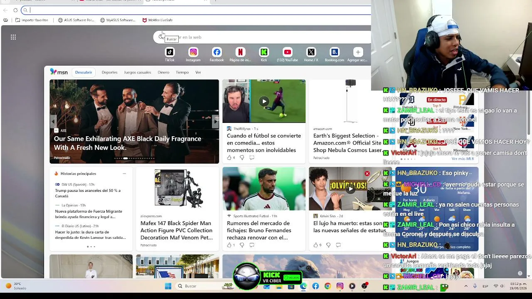Go to the previous carousel slide
Screen dimensions: 532x299
coord(53,121)
